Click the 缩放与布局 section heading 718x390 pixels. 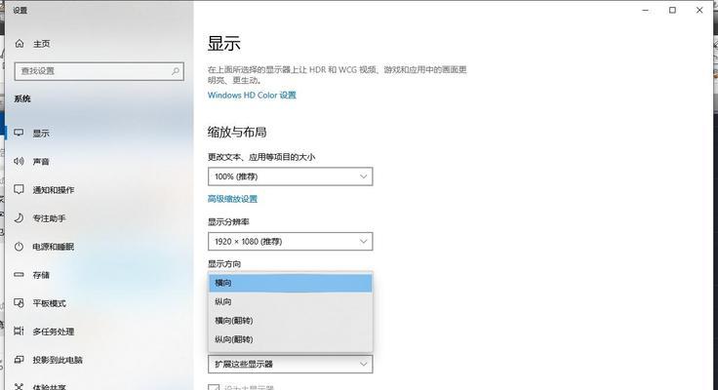coord(237,133)
